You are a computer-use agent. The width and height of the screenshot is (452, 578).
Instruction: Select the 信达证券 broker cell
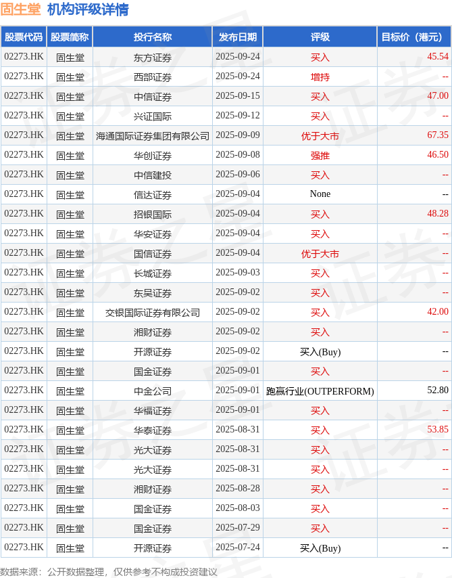(153, 194)
